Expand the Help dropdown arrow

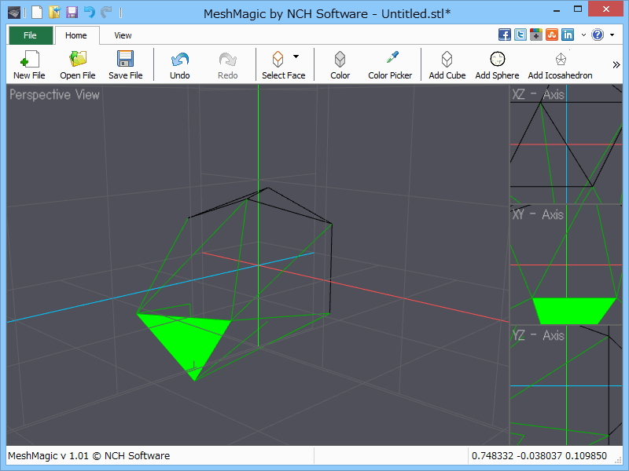[x=612, y=35]
